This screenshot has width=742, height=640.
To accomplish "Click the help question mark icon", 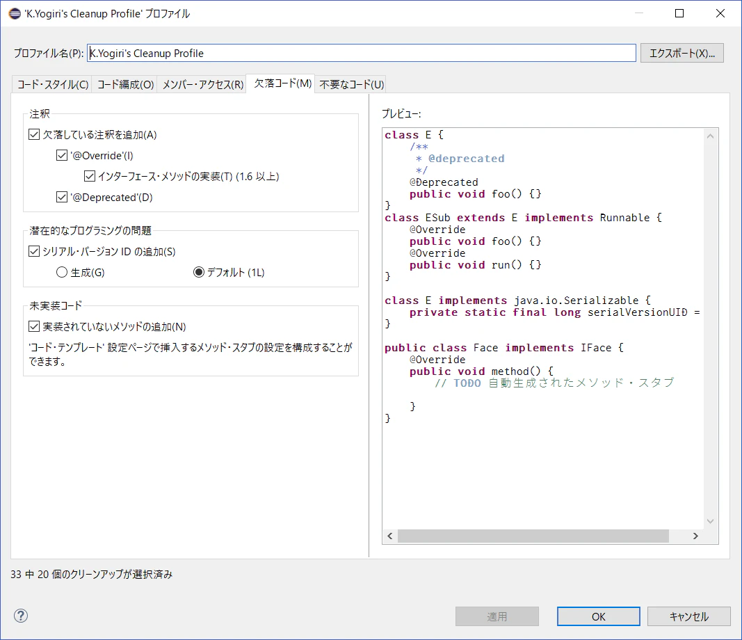I will (x=21, y=616).
